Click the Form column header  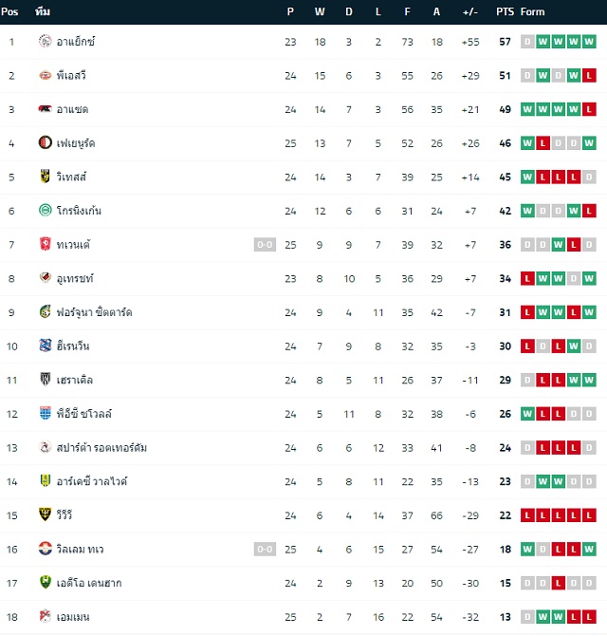532,11
